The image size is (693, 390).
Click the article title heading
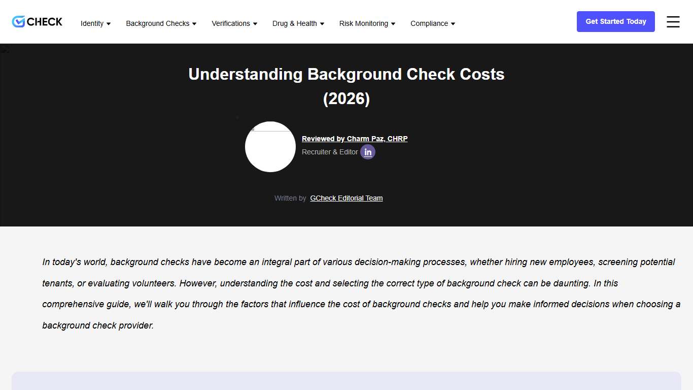pos(346,86)
